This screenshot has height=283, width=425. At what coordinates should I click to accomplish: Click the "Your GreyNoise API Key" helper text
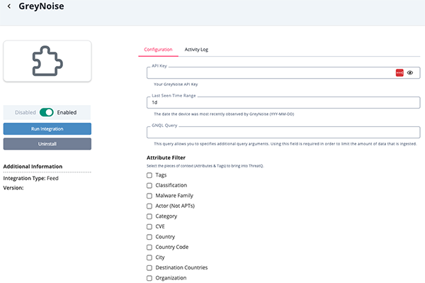[176, 84]
